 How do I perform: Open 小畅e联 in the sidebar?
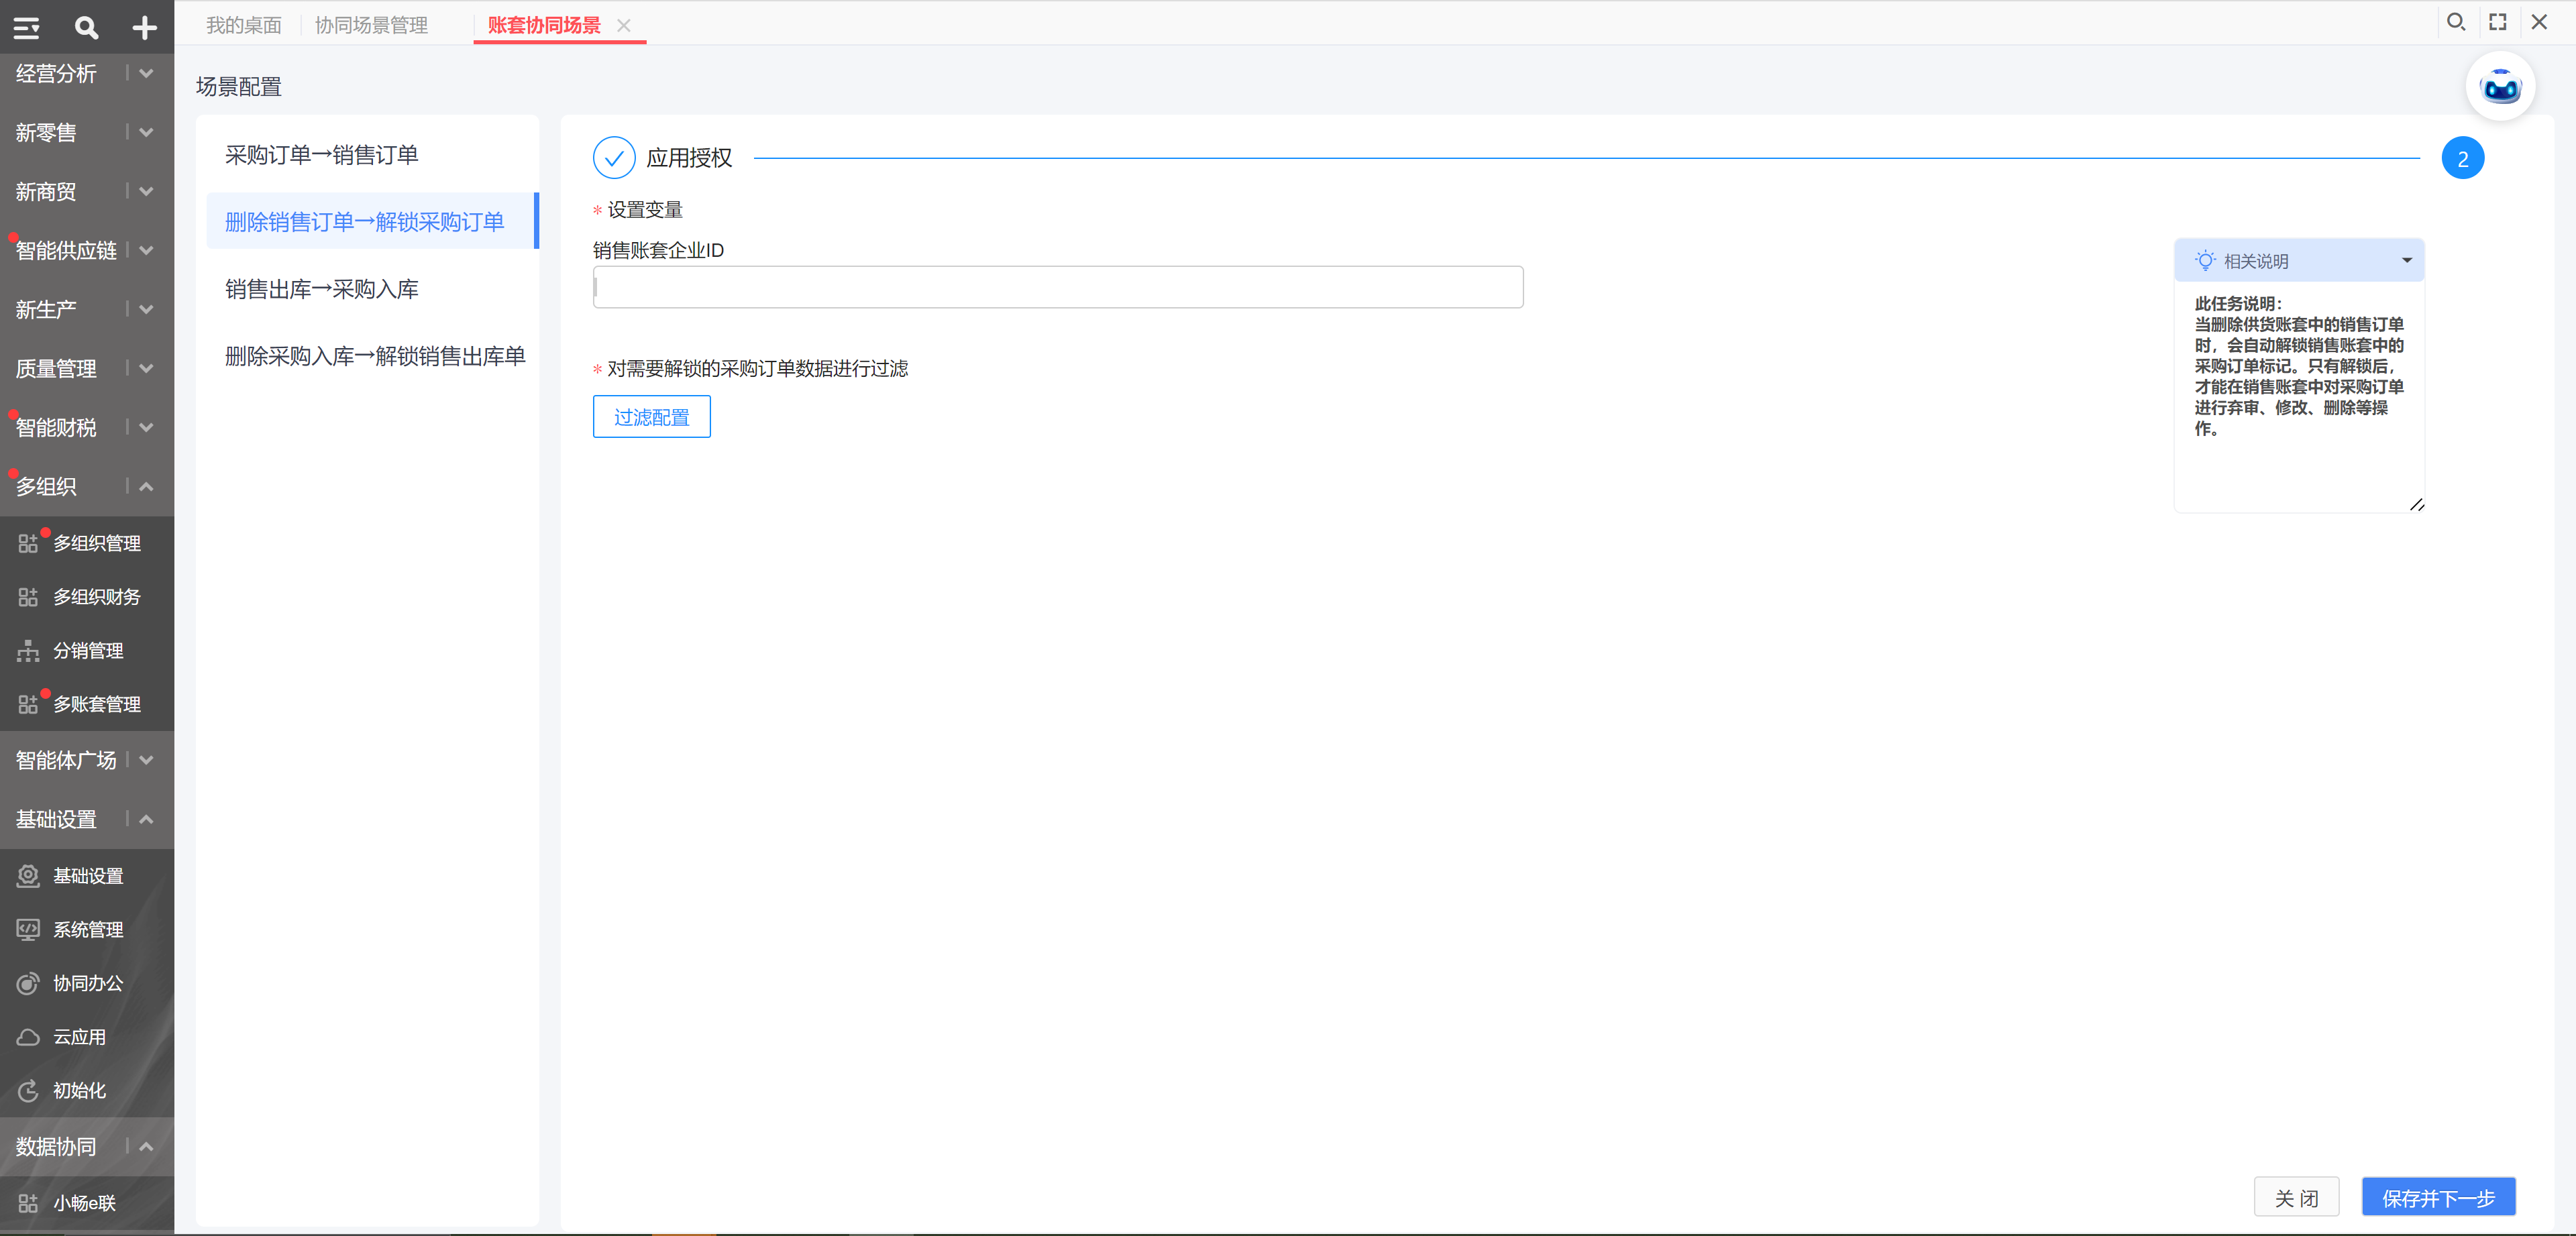(x=85, y=1203)
